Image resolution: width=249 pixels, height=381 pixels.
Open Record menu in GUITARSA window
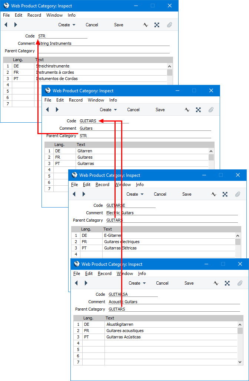point(105,274)
